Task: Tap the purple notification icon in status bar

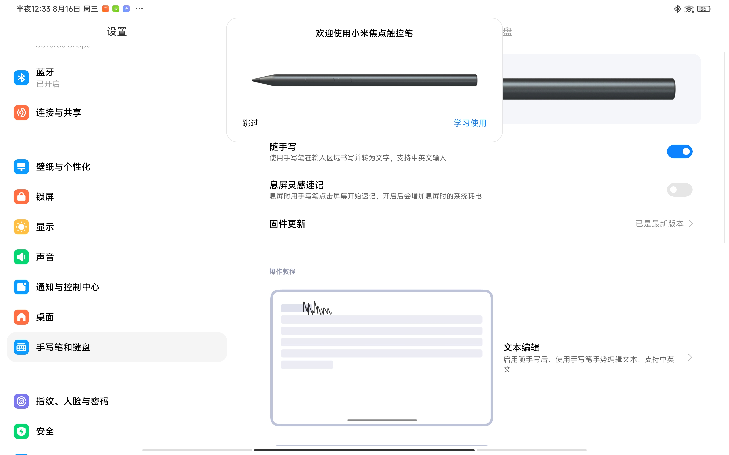Action: click(x=126, y=9)
